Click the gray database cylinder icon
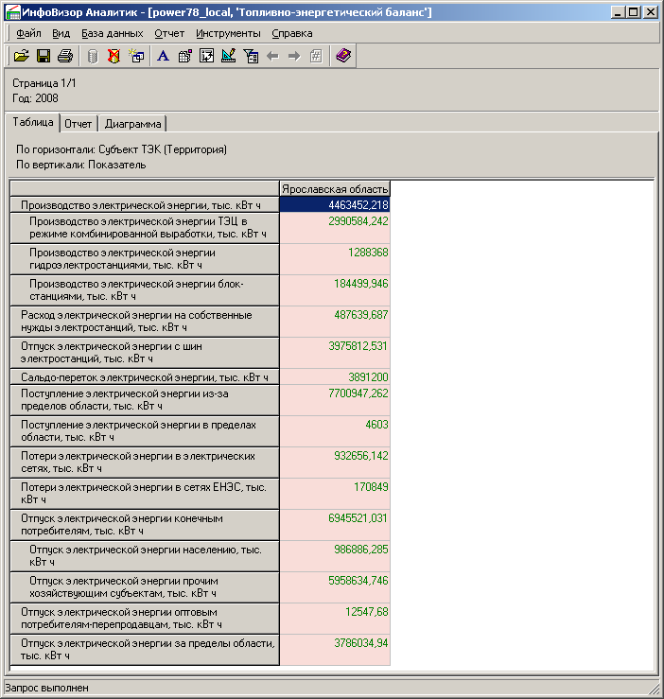The image size is (664, 699). click(93, 56)
